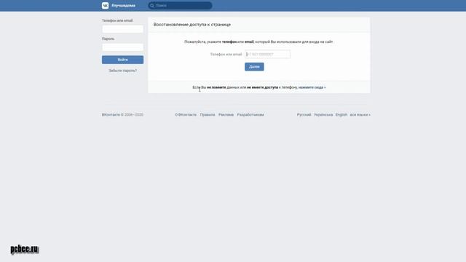Open the все языки language list
466x262 pixels.
(x=360, y=115)
